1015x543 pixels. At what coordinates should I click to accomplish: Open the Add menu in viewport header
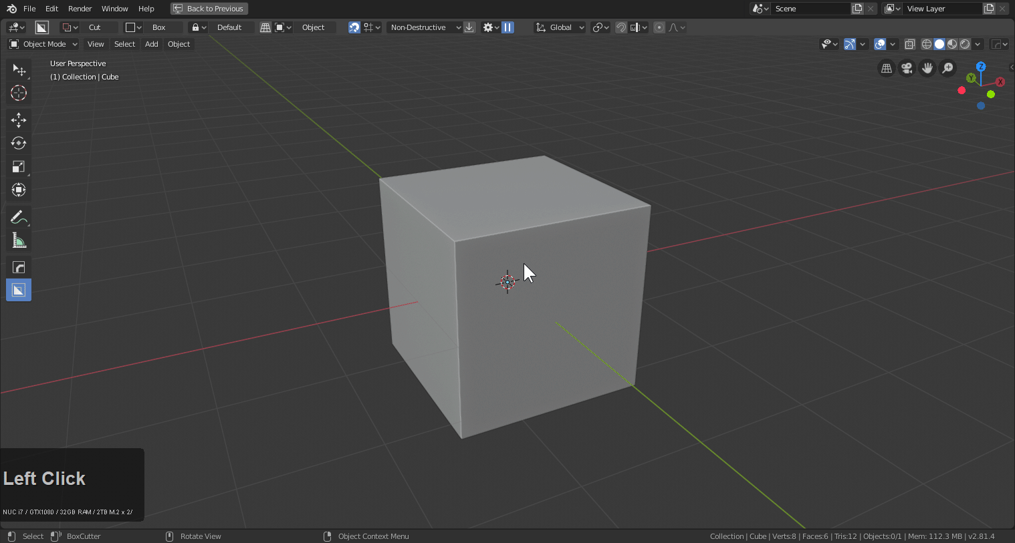pyautogui.click(x=152, y=44)
